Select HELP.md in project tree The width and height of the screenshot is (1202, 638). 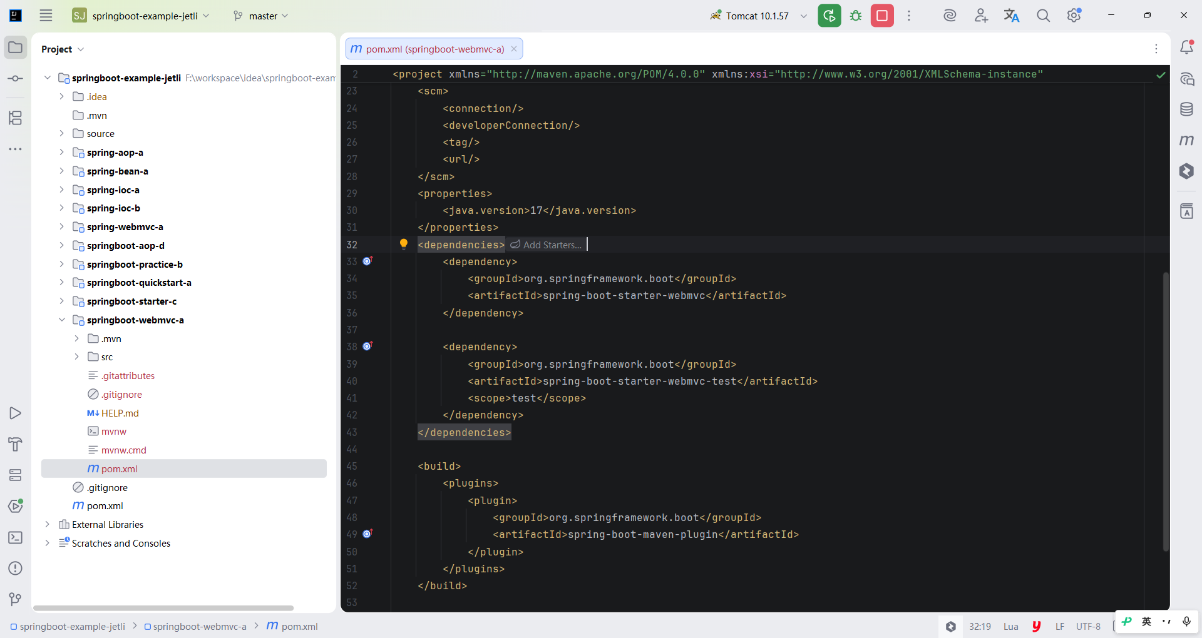pyautogui.click(x=120, y=413)
